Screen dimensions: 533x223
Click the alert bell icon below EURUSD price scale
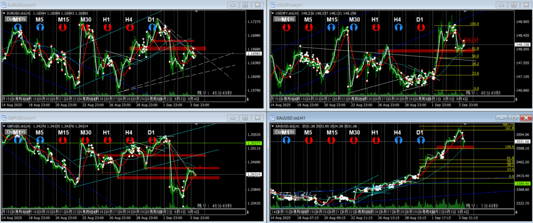tap(248, 99)
